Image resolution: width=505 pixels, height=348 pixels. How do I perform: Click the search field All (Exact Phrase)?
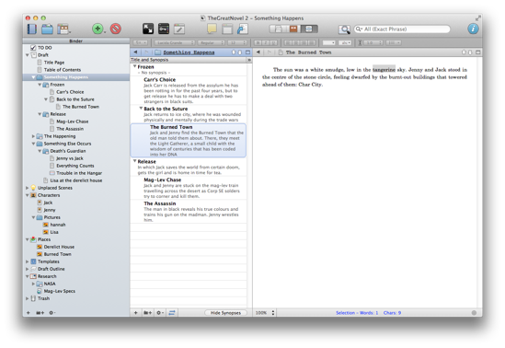[x=402, y=29]
